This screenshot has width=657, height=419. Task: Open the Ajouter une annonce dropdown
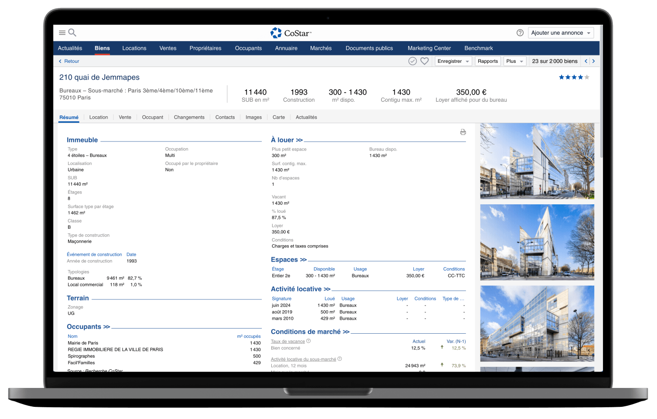561,33
